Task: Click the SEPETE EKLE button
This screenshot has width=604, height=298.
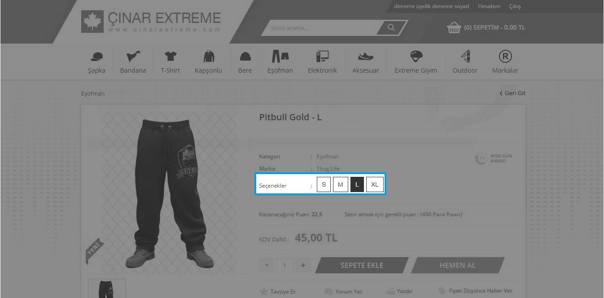Action: tap(362, 265)
